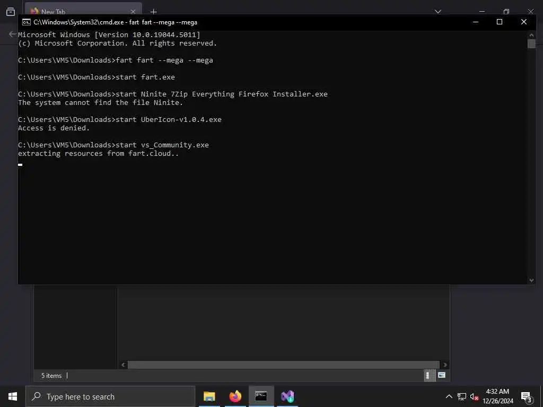Click the cmd vertical scrollbar thumb
543x407 pixels.
coord(531,43)
